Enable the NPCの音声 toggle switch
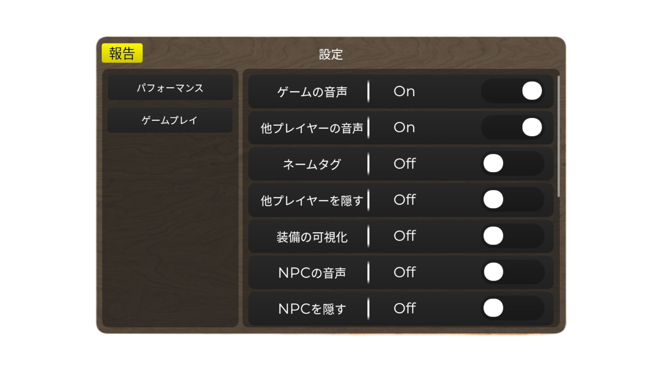The width and height of the screenshot is (662, 372). coord(512,272)
